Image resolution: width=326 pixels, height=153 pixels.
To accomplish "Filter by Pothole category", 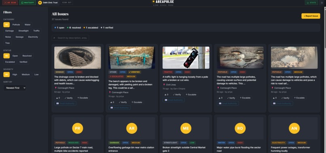I will tap(16, 25).
